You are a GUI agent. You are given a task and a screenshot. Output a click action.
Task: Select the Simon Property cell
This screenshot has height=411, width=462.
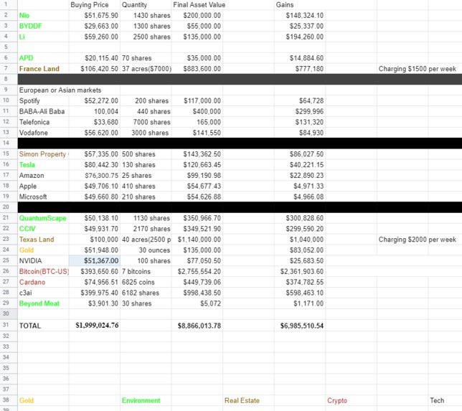(x=43, y=154)
